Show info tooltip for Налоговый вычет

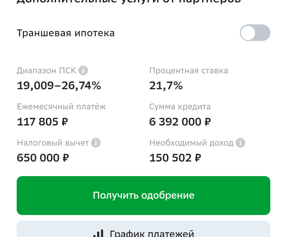[96, 143]
